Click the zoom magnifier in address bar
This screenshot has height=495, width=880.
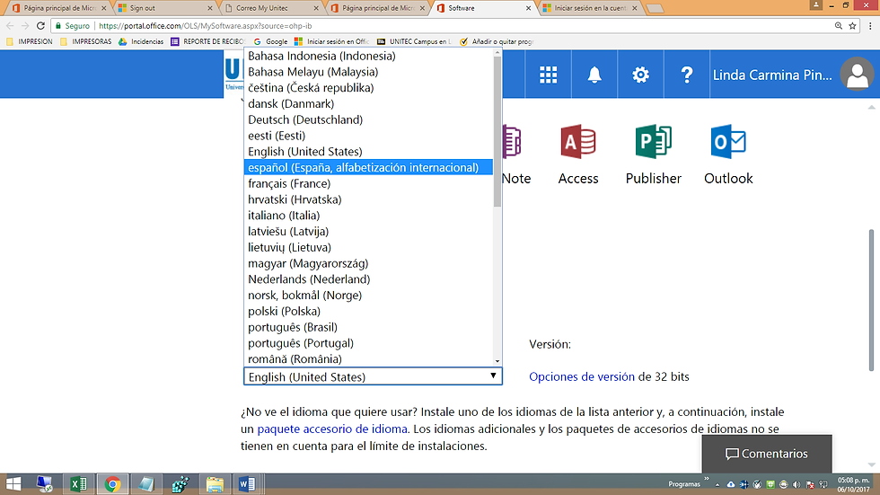click(x=839, y=26)
